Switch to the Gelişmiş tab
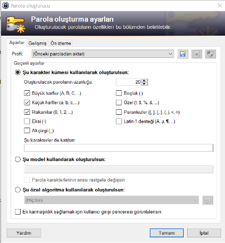Screen dimensions: 225x243 (37, 43)
